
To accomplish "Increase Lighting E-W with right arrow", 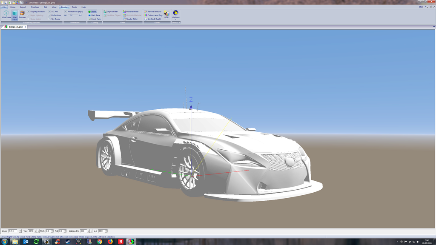I will (91, 231).
